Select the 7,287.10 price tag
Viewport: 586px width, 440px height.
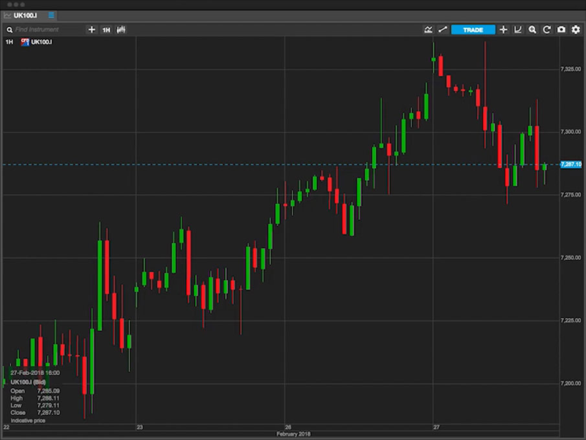(570, 165)
